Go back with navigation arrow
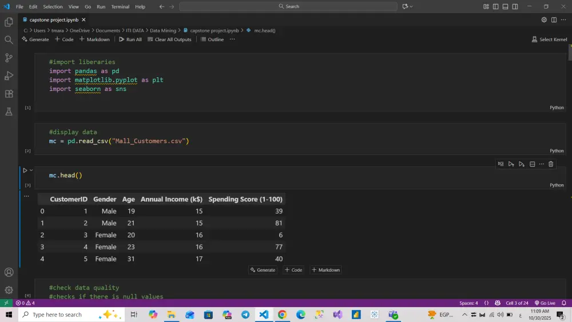The width and height of the screenshot is (572, 322). [162, 6]
